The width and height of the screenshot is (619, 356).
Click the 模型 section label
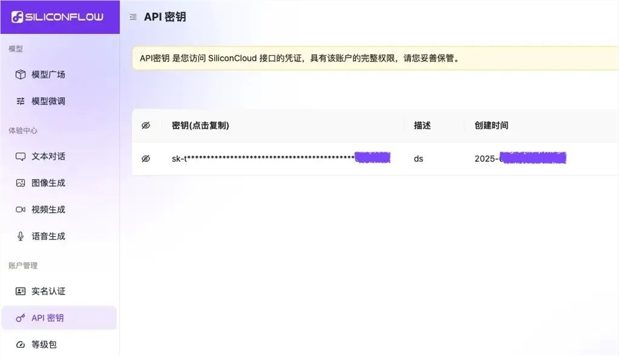pos(16,49)
